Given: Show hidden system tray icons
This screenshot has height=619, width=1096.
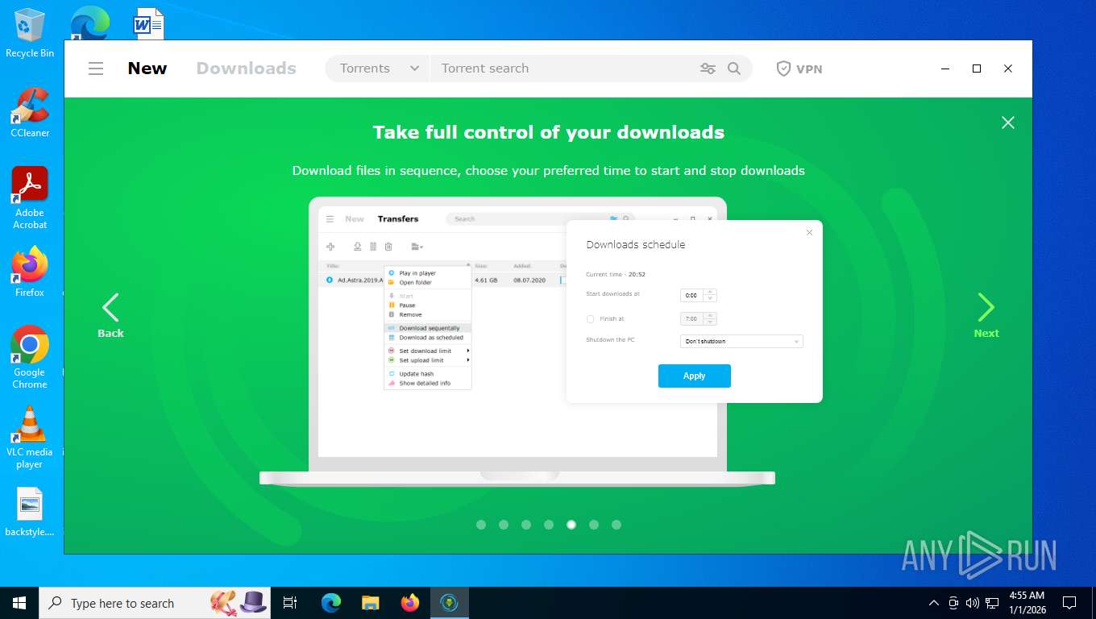Looking at the screenshot, I should 934,603.
